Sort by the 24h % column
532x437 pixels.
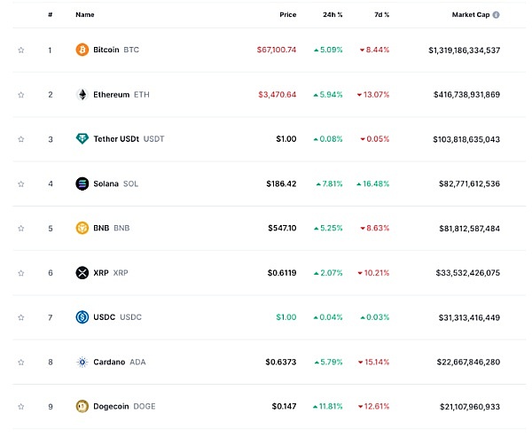(x=333, y=15)
